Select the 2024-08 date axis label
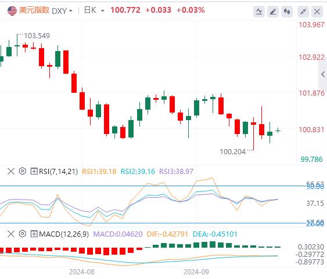This screenshot has height=279, width=327. pyautogui.click(x=82, y=272)
